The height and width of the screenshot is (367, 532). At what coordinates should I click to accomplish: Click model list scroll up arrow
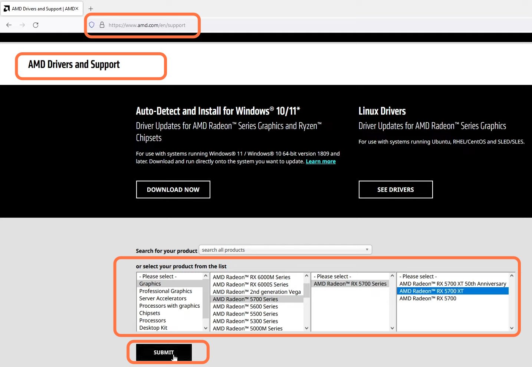click(512, 276)
